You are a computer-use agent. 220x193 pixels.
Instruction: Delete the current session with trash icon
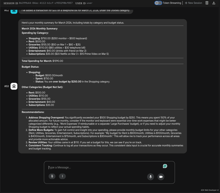[x=207, y=3]
